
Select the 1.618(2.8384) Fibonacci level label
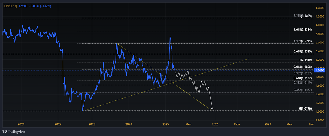pyautogui.click(x=302, y=30)
